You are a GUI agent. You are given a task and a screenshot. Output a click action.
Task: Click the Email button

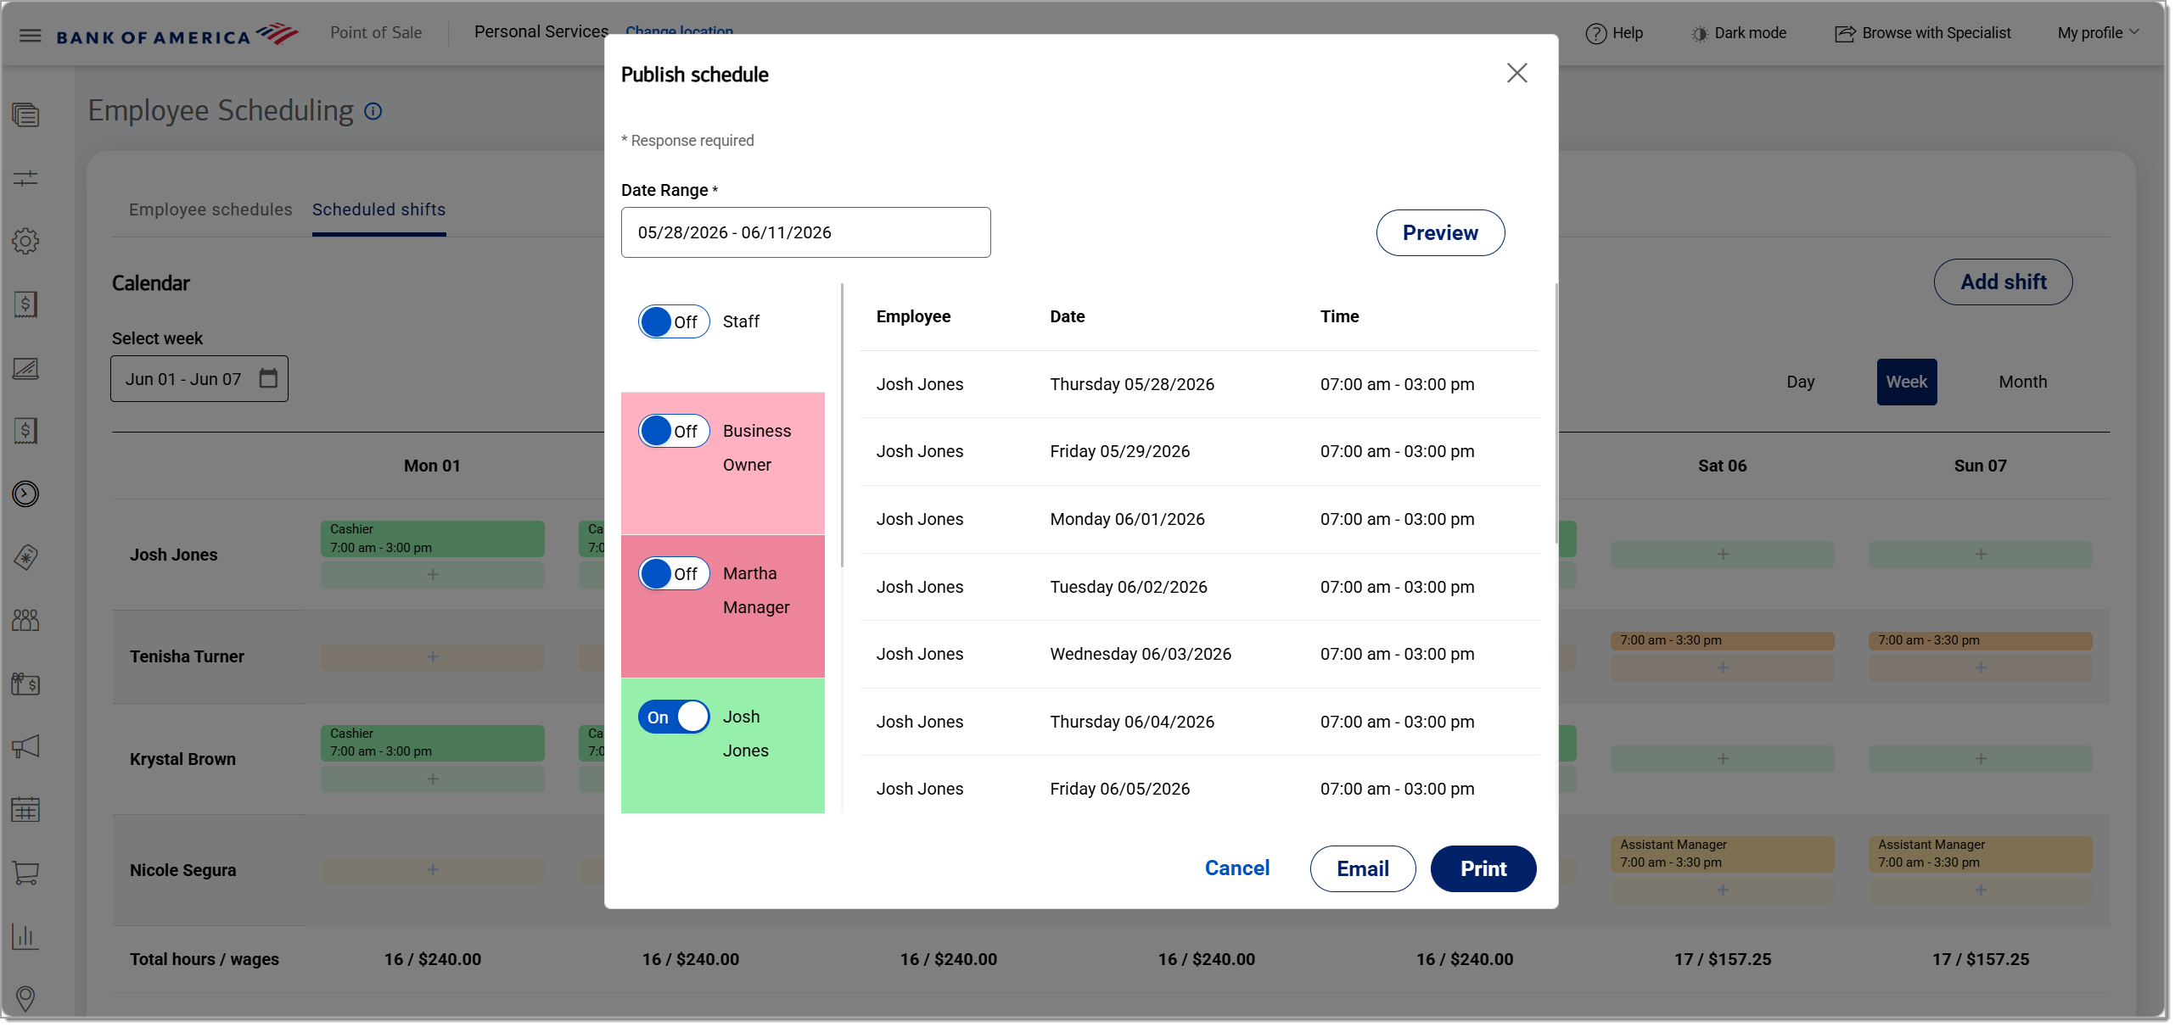[x=1362, y=868]
